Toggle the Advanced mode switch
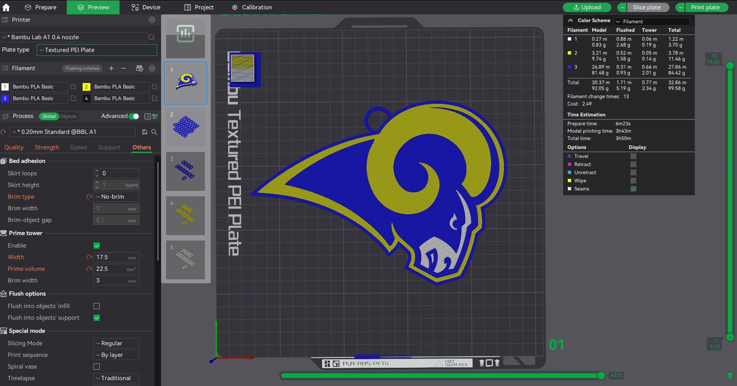 [134, 116]
